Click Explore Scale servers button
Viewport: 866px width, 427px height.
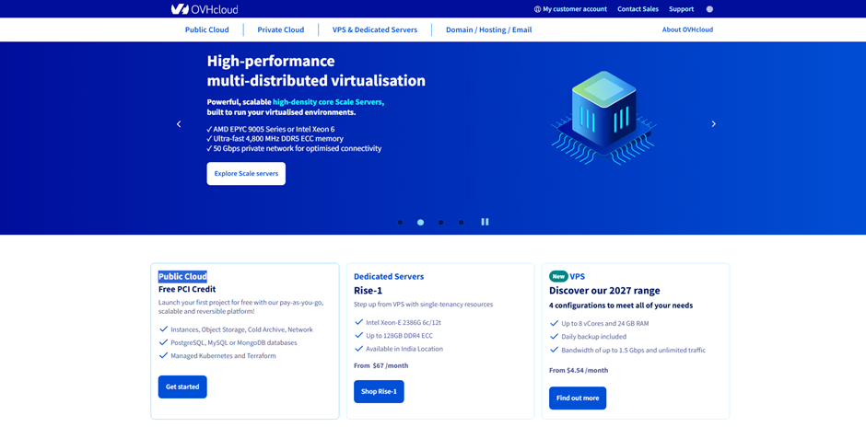246,173
